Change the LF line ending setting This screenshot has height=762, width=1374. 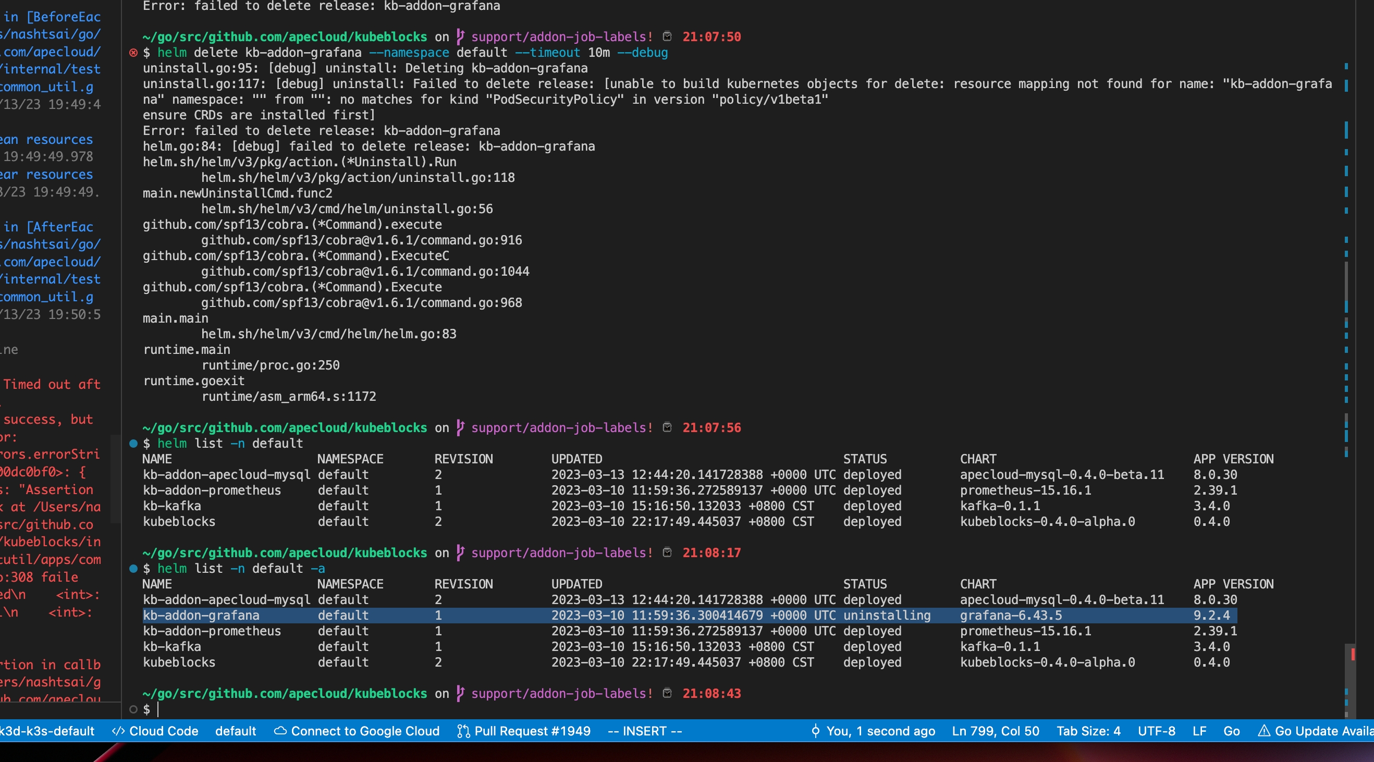tap(1199, 731)
